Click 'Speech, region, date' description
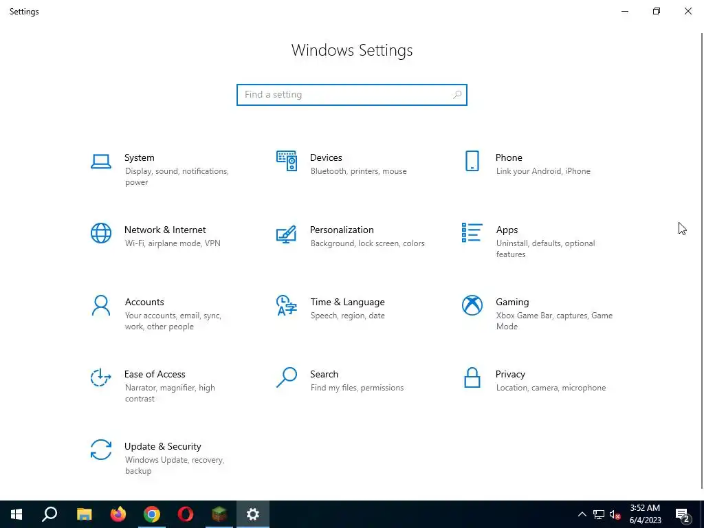The height and width of the screenshot is (528, 704). click(347, 316)
